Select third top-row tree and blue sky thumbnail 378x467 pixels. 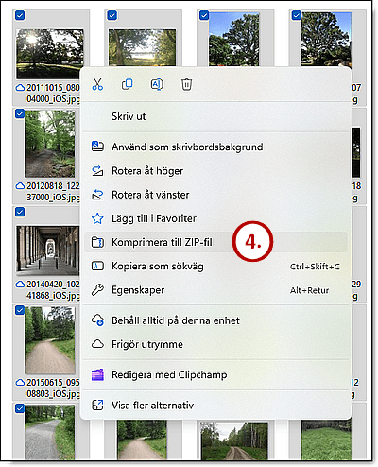[233, 40]
